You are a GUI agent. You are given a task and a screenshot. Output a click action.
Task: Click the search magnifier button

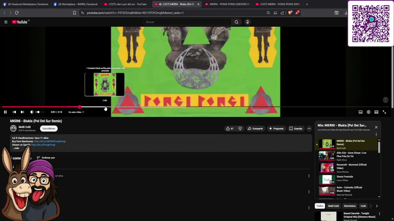tap(236, 22)
